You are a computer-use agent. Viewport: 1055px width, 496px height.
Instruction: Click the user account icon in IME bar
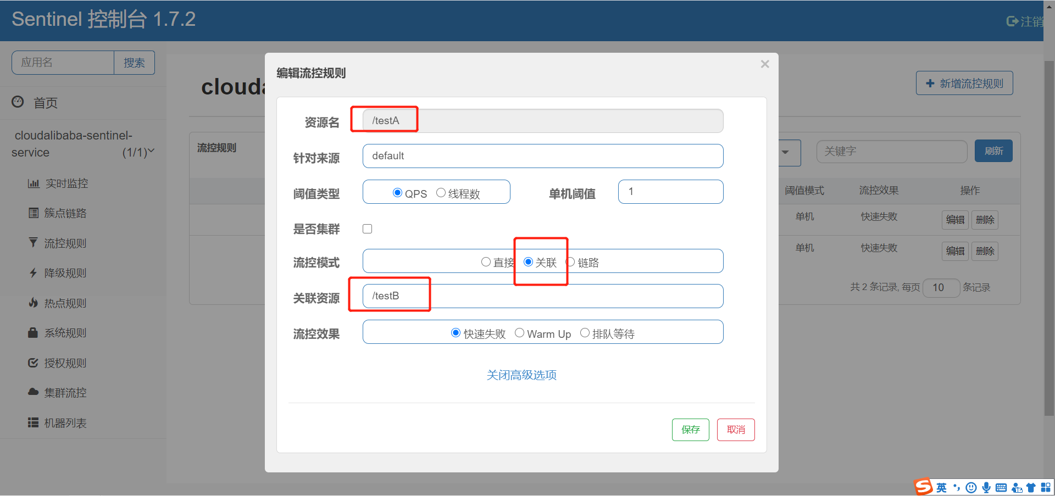click(x=1017, y=488)
